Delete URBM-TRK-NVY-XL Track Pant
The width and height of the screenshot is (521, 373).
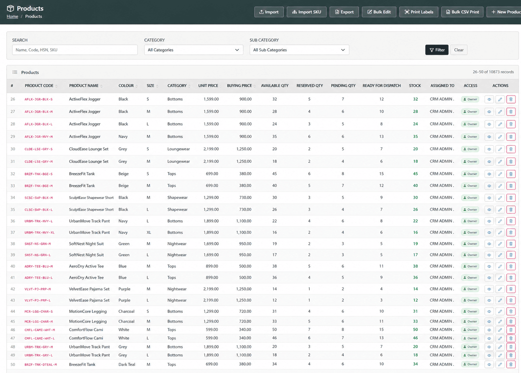(x=511, y=232)
